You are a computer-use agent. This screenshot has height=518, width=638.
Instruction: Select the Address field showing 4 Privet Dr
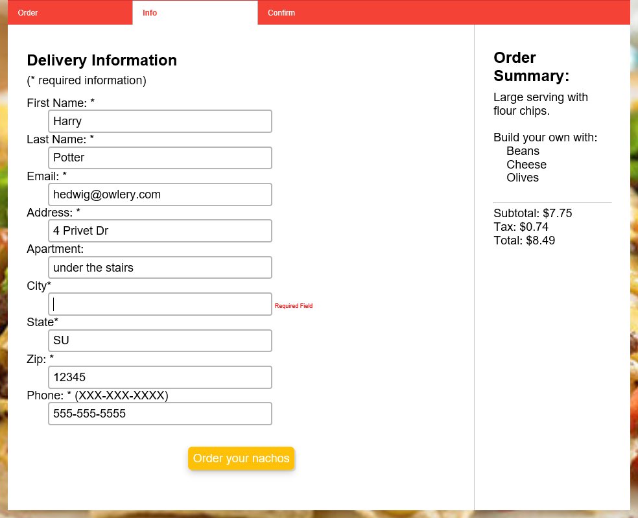159,231
